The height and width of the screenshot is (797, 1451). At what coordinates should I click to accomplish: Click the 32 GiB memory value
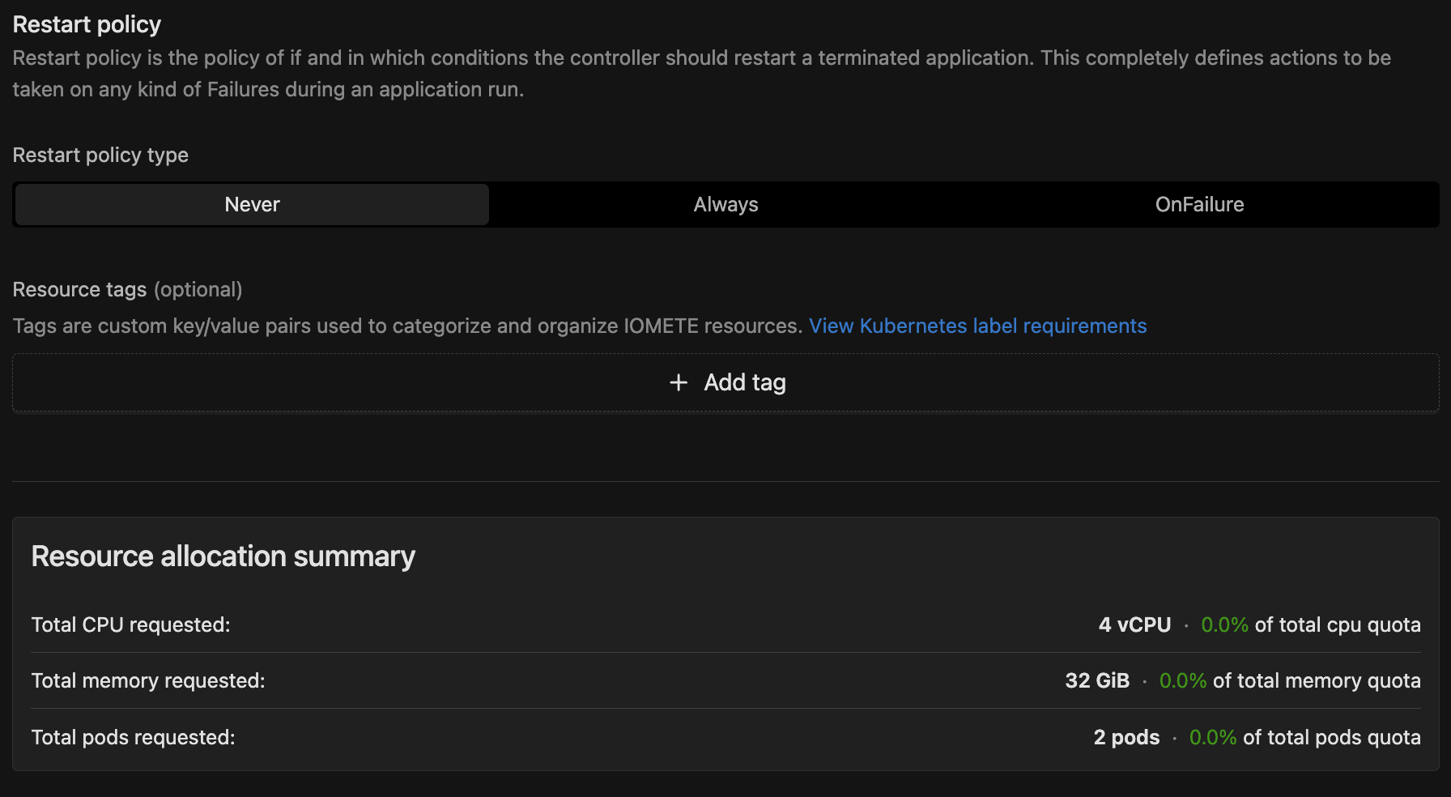click(x=1097, y=681)
